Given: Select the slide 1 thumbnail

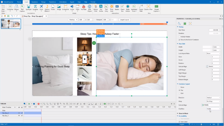Looking at the screenshot, I should coord(11,24).
